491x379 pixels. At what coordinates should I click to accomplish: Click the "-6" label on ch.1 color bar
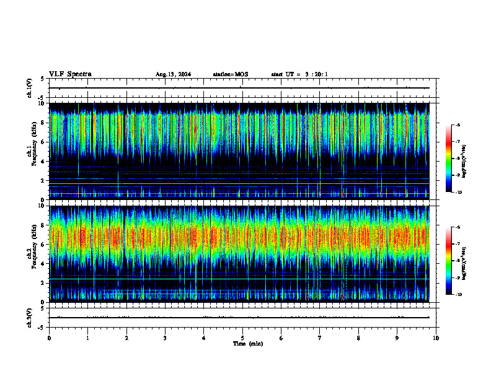click(x=458, y=125)
